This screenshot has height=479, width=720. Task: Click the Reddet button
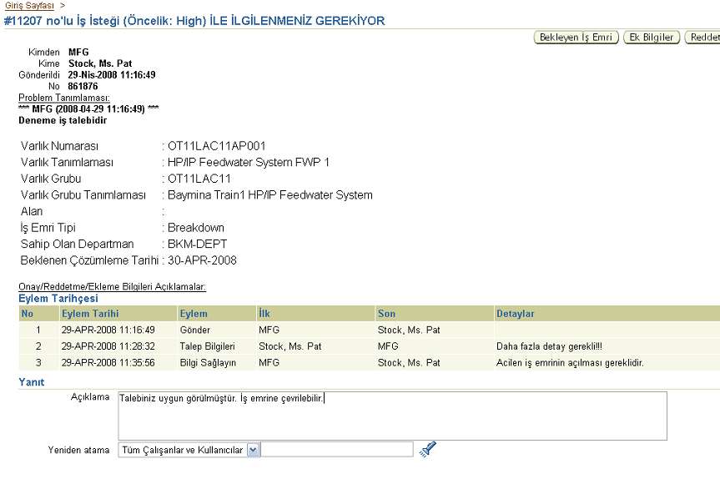703,38
